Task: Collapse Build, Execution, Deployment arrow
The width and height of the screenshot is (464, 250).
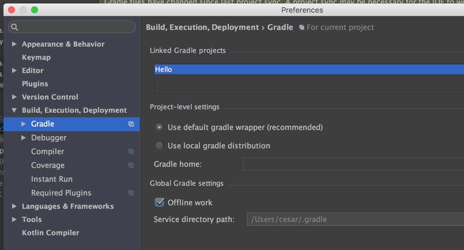Action: 14,110
